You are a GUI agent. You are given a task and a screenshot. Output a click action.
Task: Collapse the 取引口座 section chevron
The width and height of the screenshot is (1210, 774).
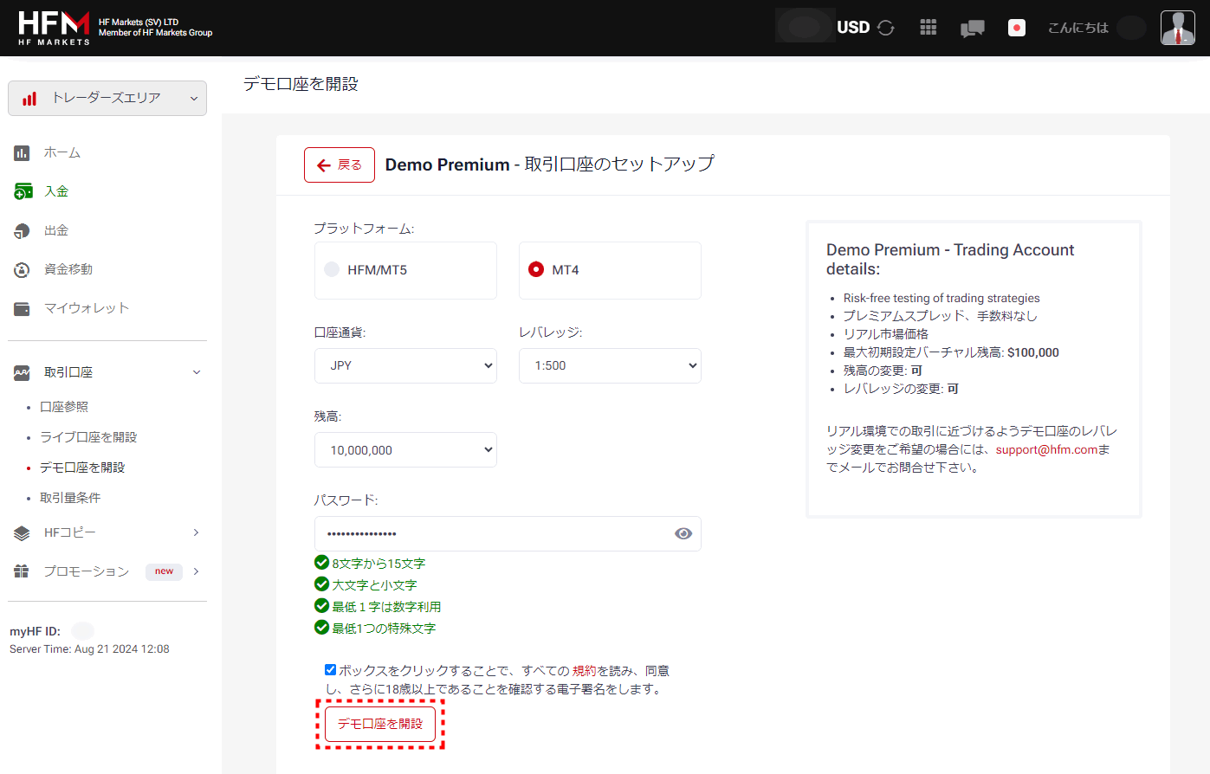click(x=197, y=372)
